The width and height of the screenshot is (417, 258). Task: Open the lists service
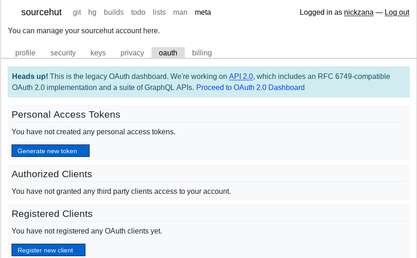159,12
